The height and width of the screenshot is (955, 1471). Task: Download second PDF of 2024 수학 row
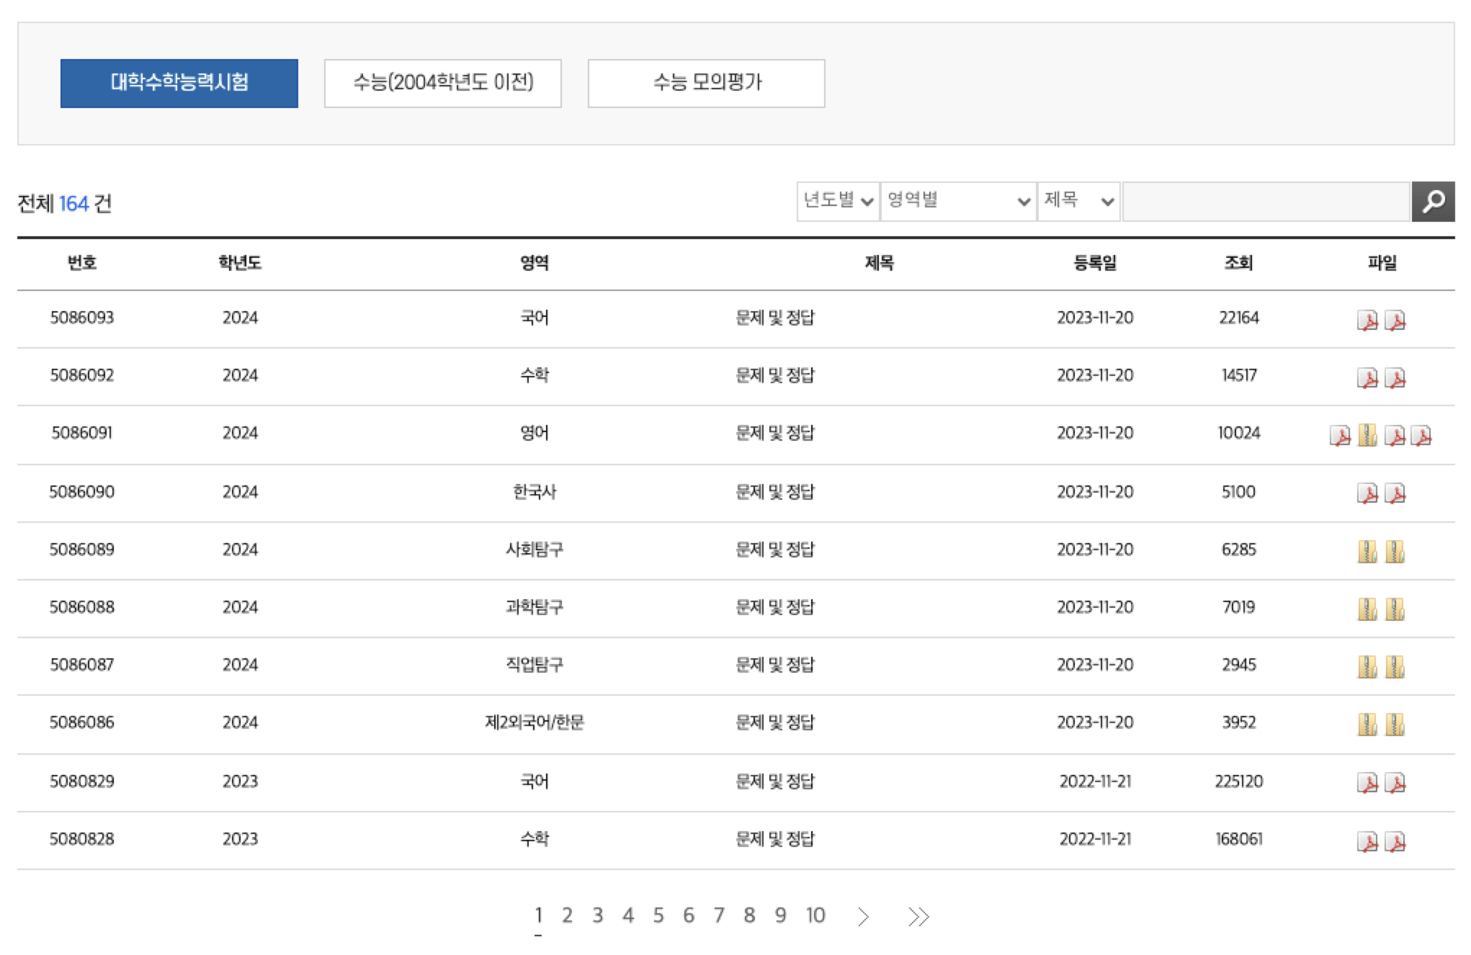[1395, 377]
